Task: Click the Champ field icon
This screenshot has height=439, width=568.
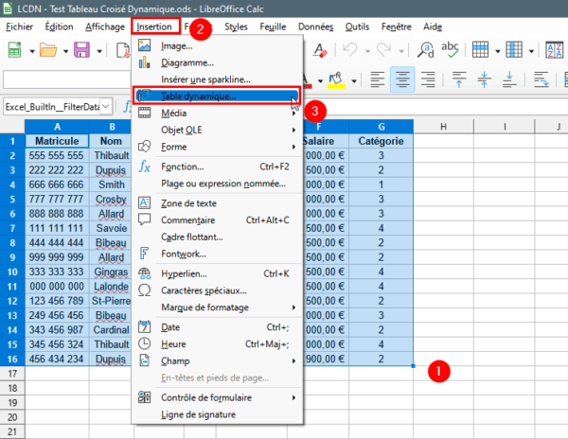Action: 145,360
